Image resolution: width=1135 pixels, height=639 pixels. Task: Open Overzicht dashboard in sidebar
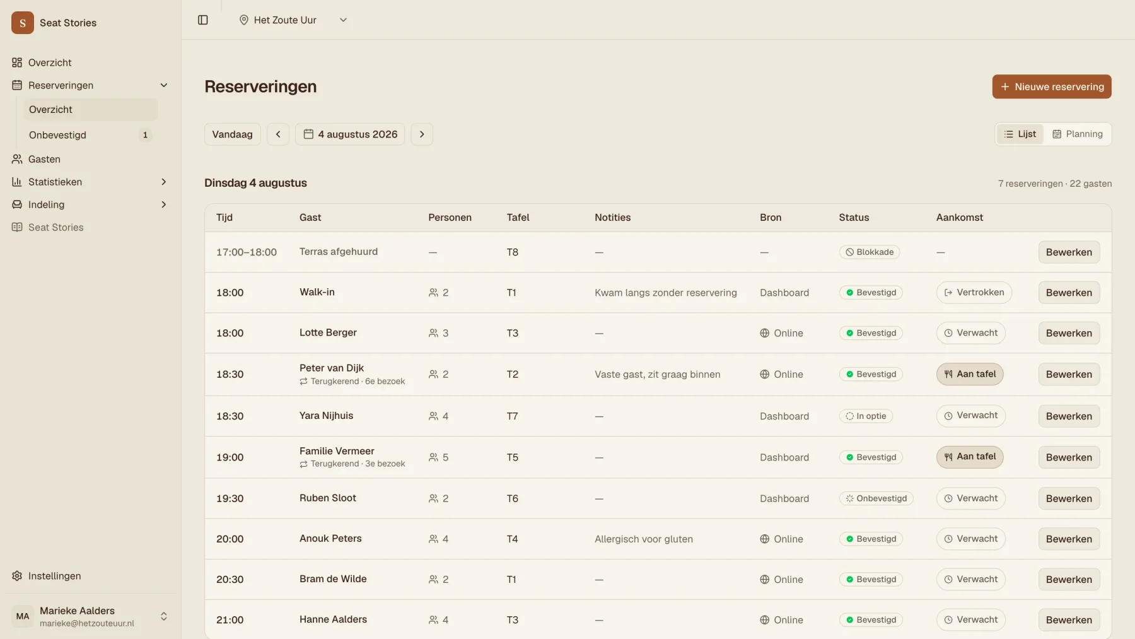(90, 62)
